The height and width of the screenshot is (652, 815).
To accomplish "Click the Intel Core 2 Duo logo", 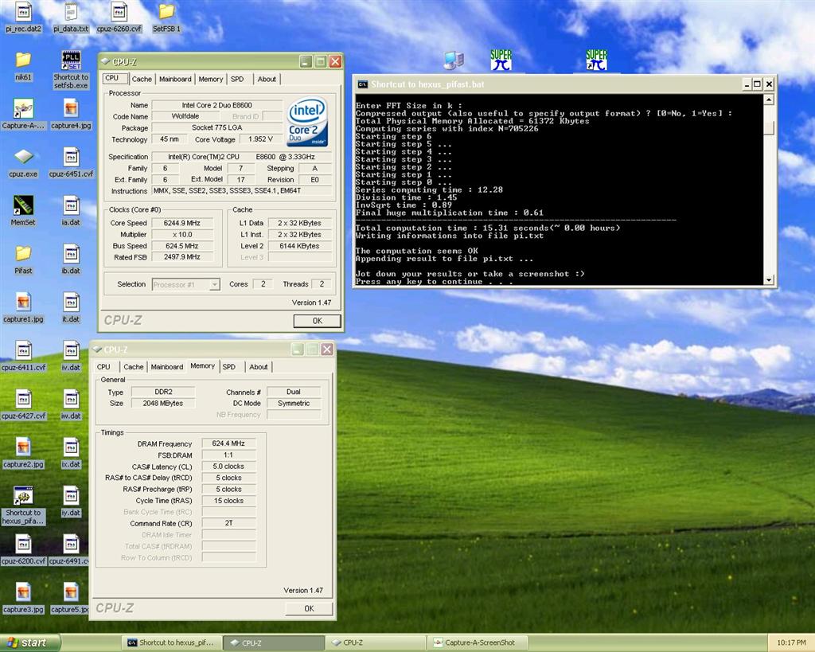I will pyautogui.click(x=306, y=122).
